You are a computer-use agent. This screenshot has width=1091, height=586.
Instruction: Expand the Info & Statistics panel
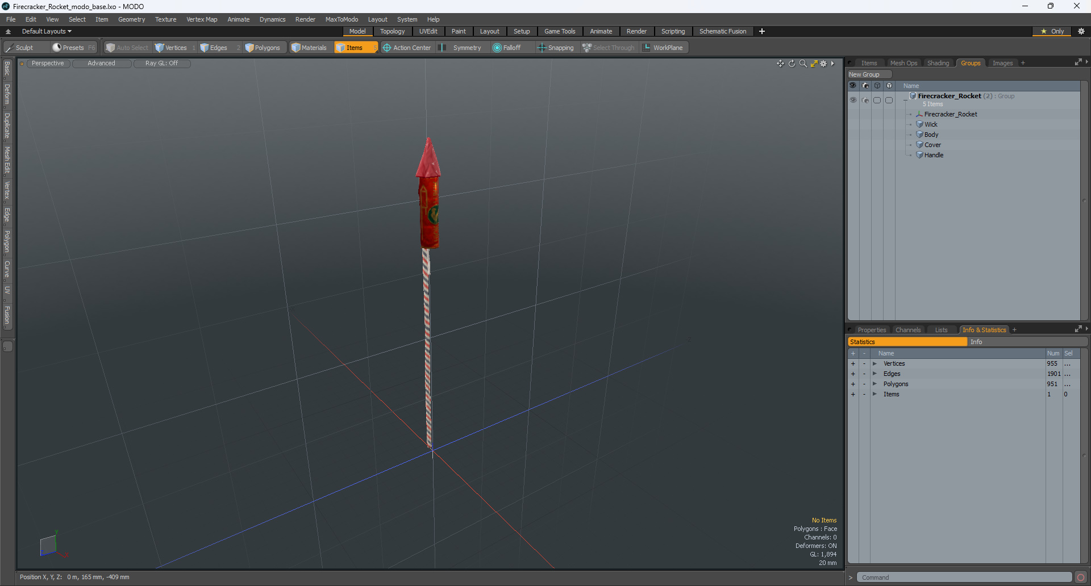[1078, 329]
